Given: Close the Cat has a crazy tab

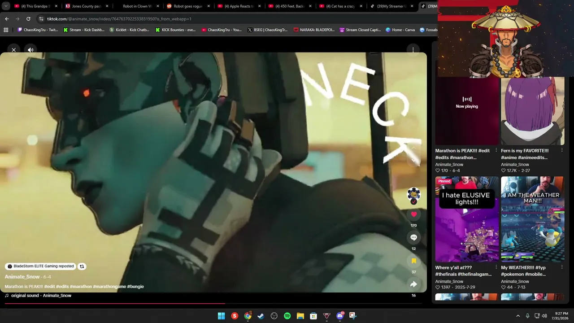Looking at the screenshot, I should [x=361, y=6].
